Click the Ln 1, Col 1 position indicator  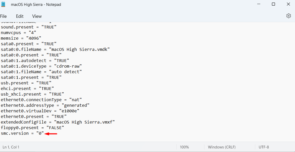[11, 147]
